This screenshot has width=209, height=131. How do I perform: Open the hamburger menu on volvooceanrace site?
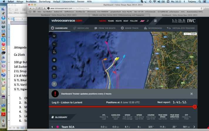pyautogui.click(x=155, y=21)
